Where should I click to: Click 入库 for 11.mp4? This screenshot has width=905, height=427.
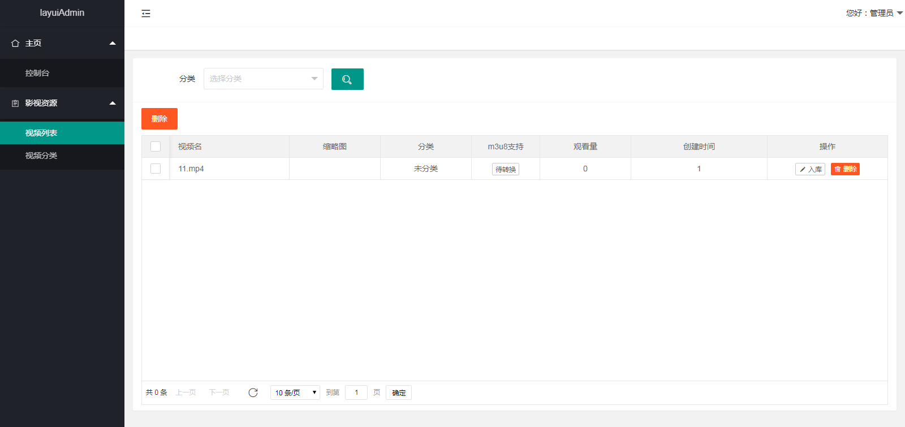pyautogui.click(x=810, y=169)
